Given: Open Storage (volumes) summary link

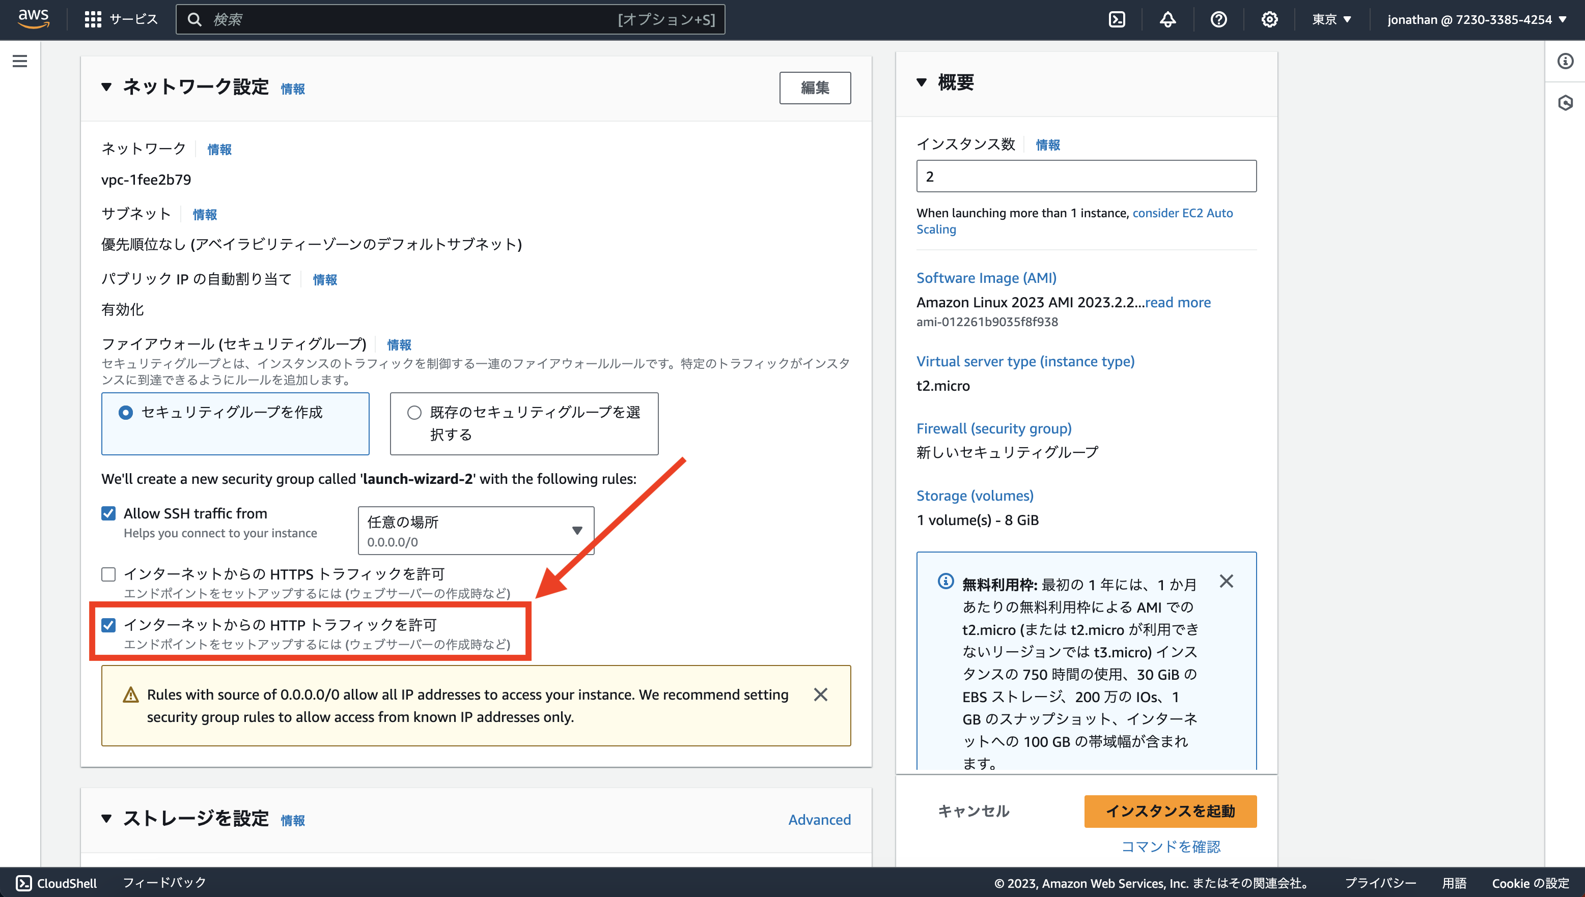Looking at the screenshot, I should 975,496.
